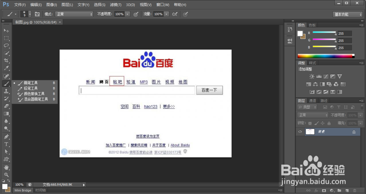Select the Rectangular Marquee tool
The image size is (366, 194).
click(6, 38)
